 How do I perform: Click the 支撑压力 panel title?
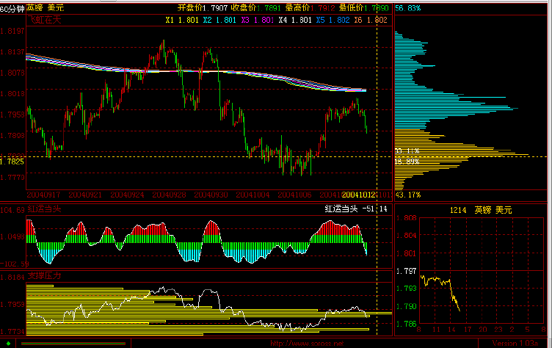point(44,275)
